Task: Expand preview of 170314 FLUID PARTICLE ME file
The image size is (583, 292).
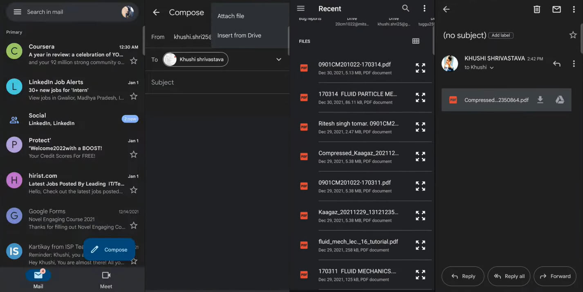Action: (x=420, y=97)
